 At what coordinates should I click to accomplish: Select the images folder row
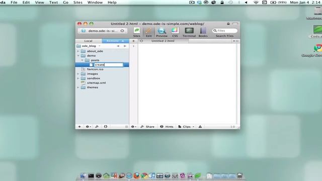pyautogui.click(x=102, y=74)
